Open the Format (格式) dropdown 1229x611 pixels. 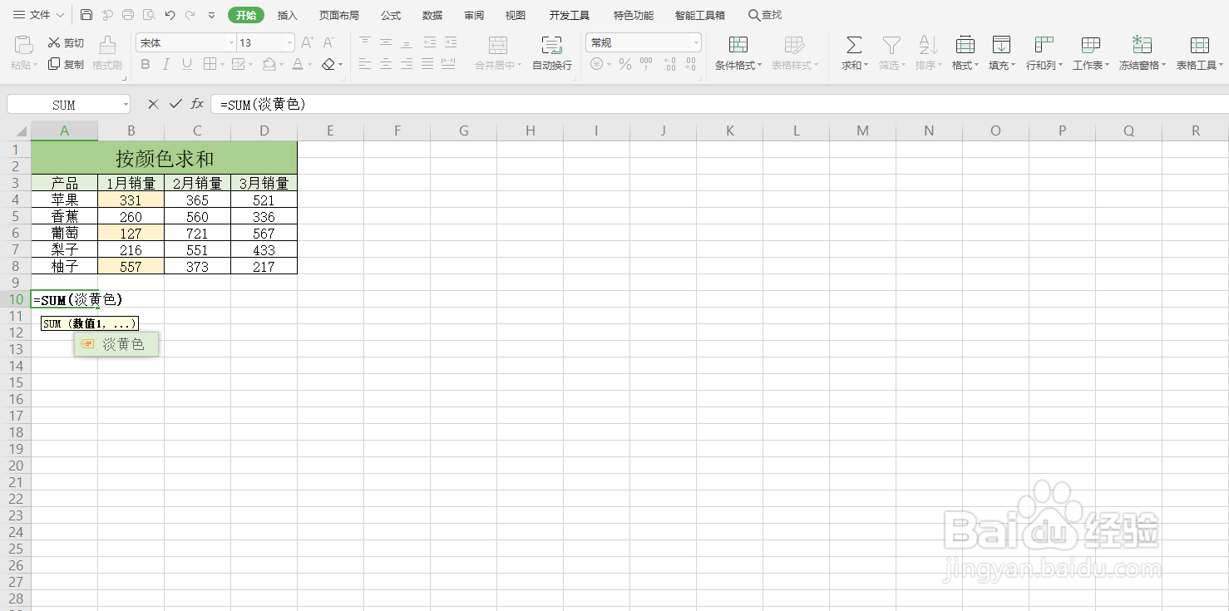pyautogui.click(x=965, y=53)
